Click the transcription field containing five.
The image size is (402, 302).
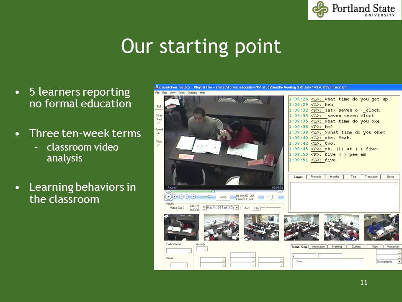click(327, 264)
